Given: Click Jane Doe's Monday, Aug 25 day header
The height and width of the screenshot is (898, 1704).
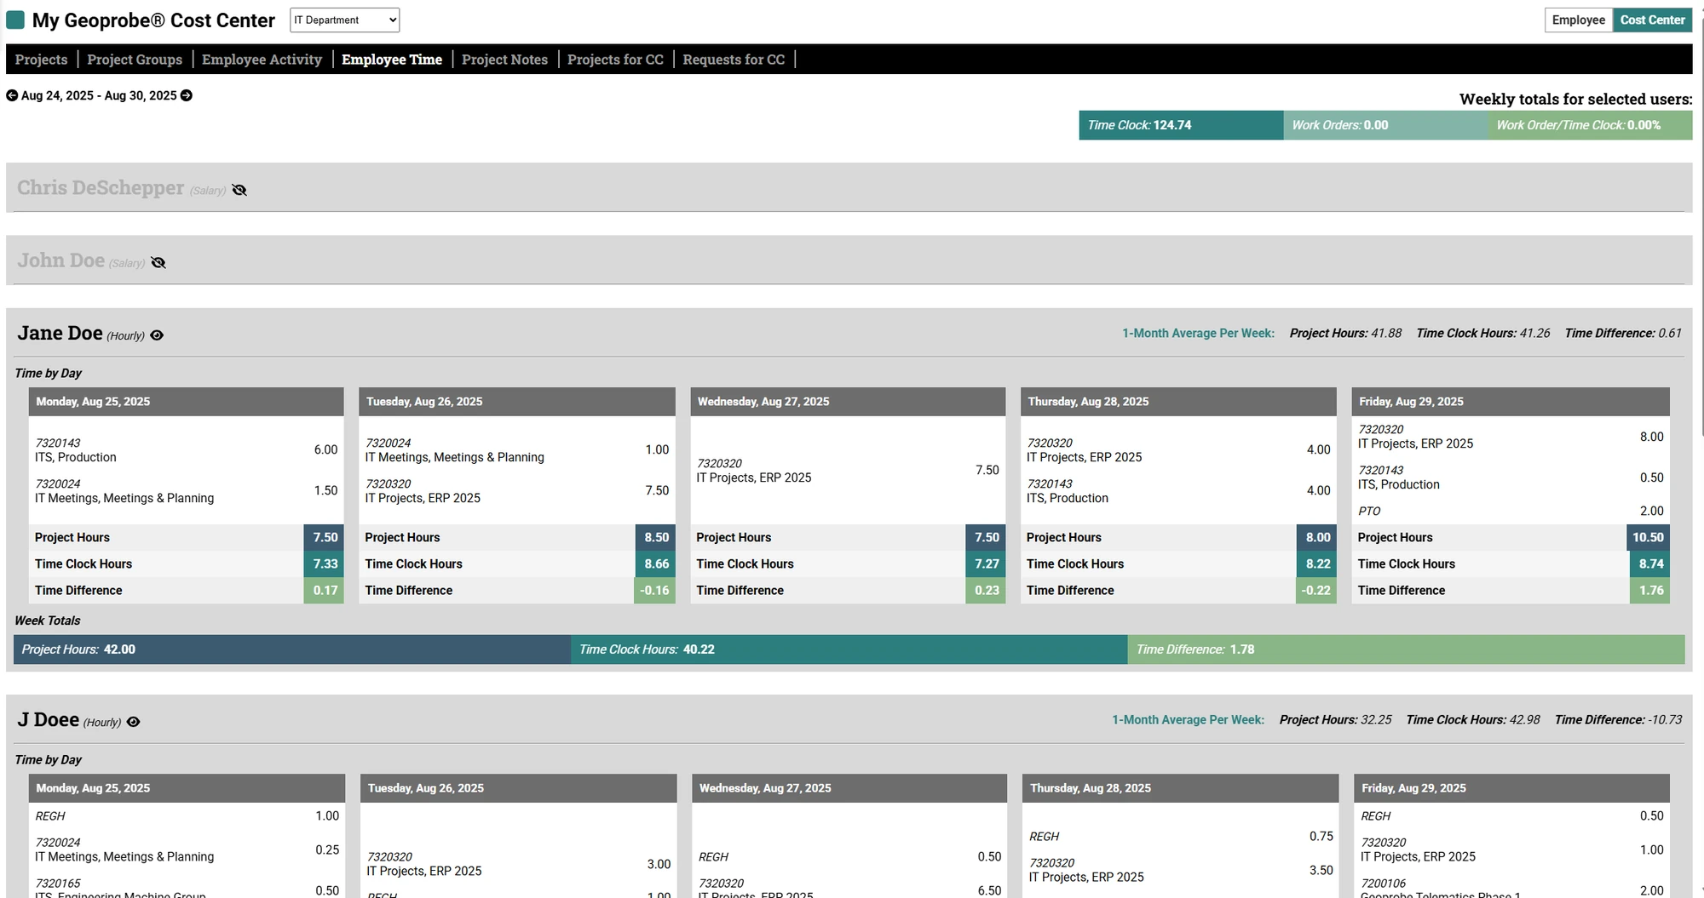Looking at the screenshot, I should point(187,402).
